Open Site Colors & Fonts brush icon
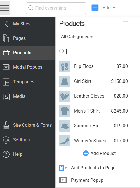Image resolution: width=140 pixels, height=188 pixels. point(6,125)
